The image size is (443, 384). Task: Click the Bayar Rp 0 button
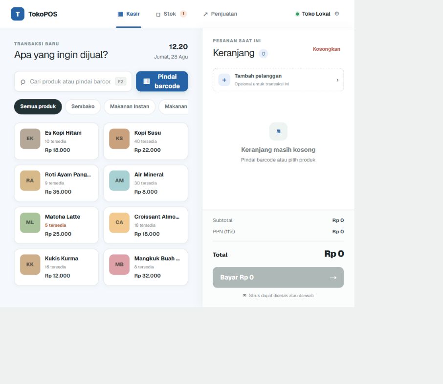click(x=278, y=278)
